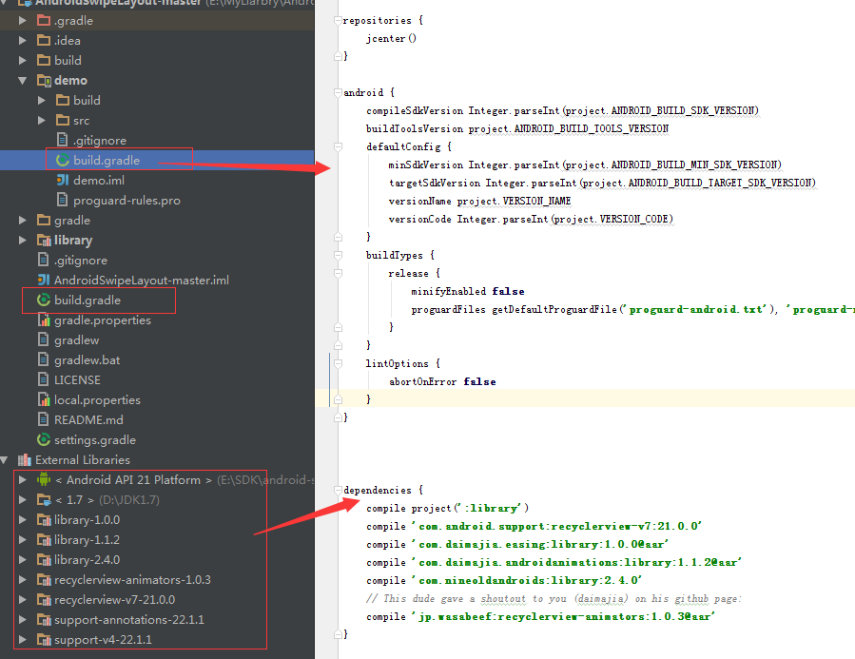The width and height of the screenshot is (855, 659).
Task: Click the text 'jcenter()' in editor
Action: pyautogui.click(x=391, y=39)
